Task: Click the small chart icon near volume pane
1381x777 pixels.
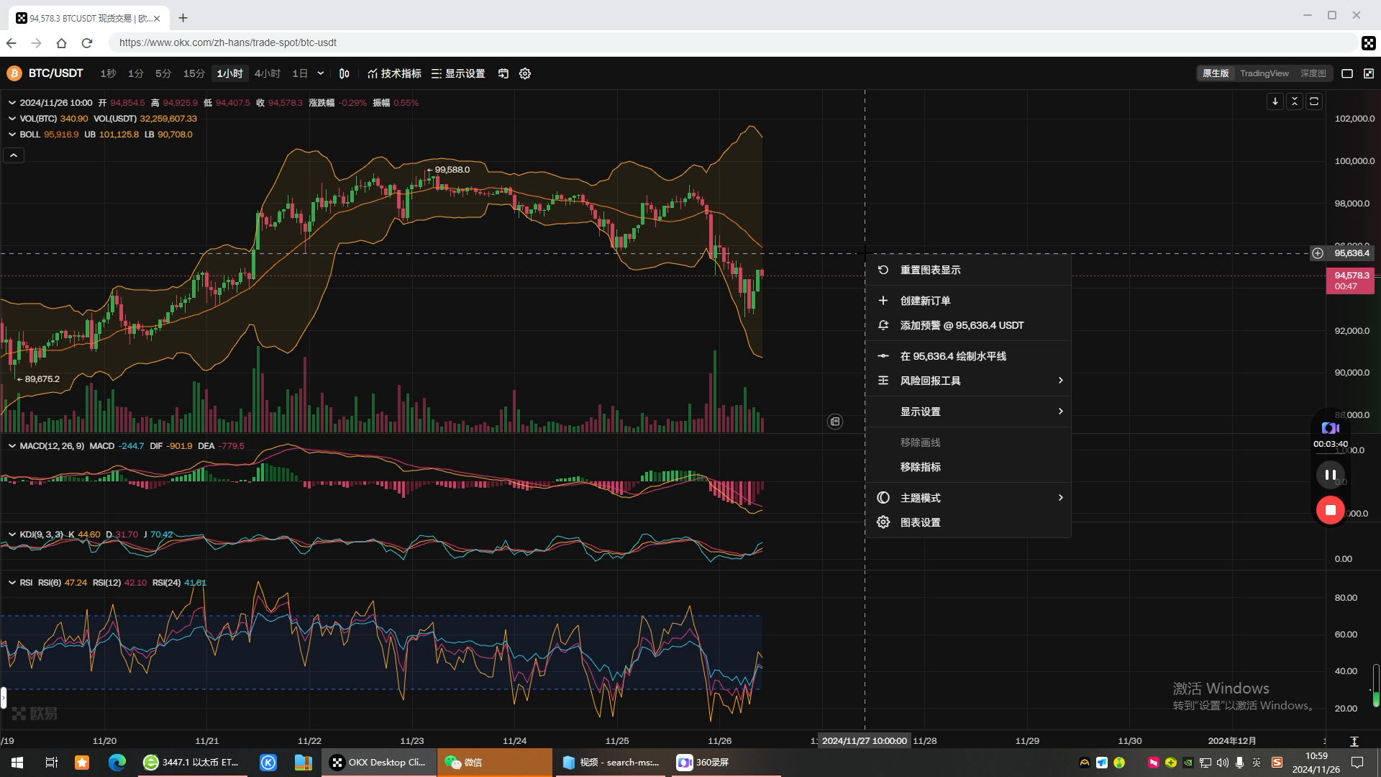Action: pyautogui.click(x=835, y=422)
